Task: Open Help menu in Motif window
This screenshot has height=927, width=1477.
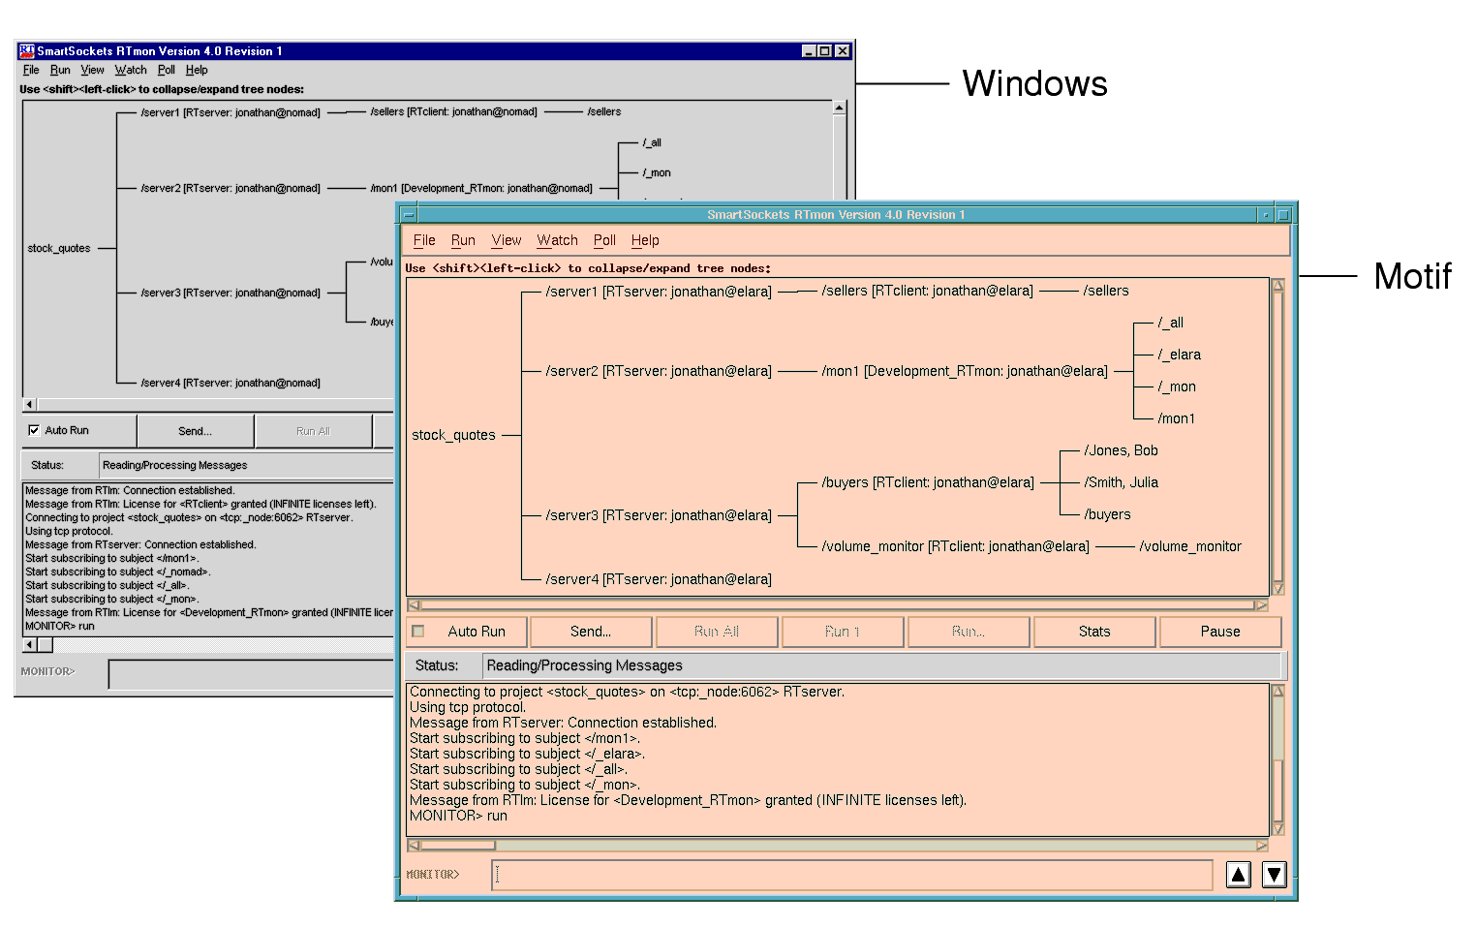Action: point(645,240)
